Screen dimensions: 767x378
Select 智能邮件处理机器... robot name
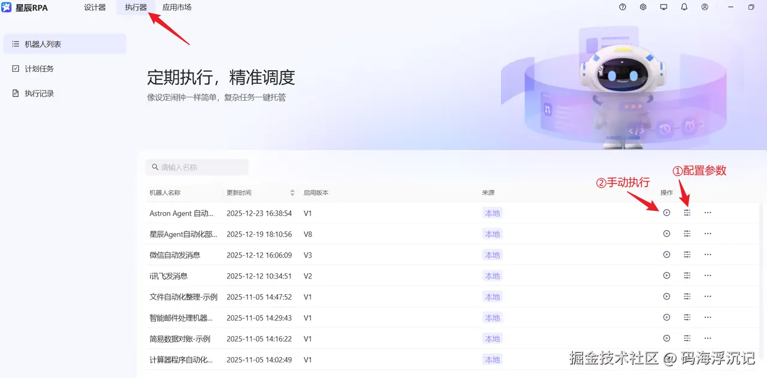tap(181, 318)
